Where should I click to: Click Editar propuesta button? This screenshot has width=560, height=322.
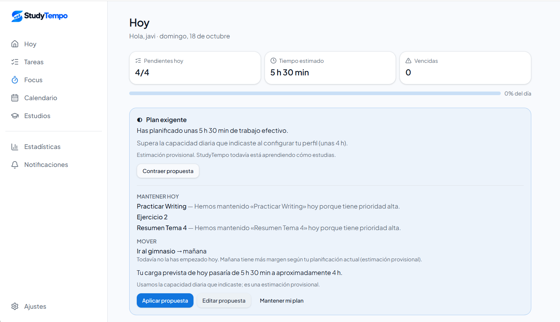click(x=224, y=300)
